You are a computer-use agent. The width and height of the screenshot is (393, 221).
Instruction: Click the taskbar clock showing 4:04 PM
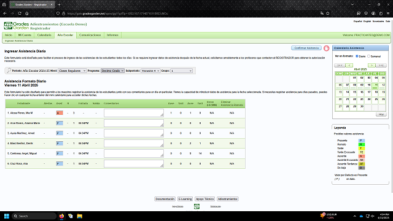[383, 216]
